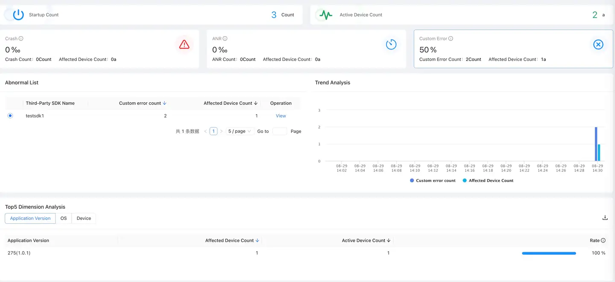Toggle Custom error count legend series
This screenshot has width=615, height=282.
[x=433, y=181]
